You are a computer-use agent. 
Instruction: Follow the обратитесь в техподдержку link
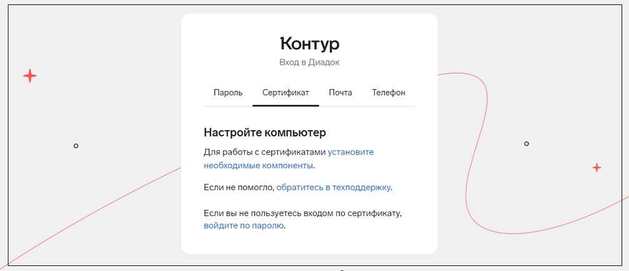[x=334, y=188]
